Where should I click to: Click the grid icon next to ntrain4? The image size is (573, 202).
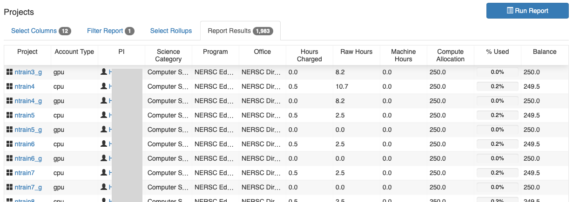pyautogui.click(x=9, y=86)
